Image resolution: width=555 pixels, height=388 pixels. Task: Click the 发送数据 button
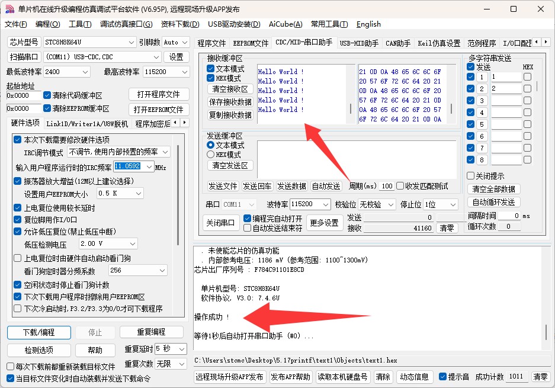tap(291, 186)
